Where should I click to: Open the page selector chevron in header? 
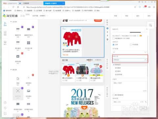(x=47, y=16)
